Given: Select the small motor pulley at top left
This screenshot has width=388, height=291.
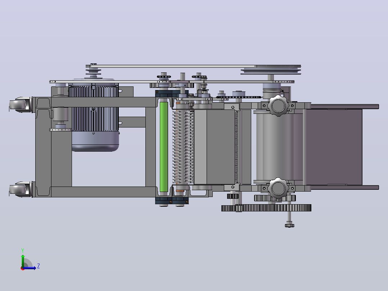Looking at the screenshot, I should click(x=93, y=71).
